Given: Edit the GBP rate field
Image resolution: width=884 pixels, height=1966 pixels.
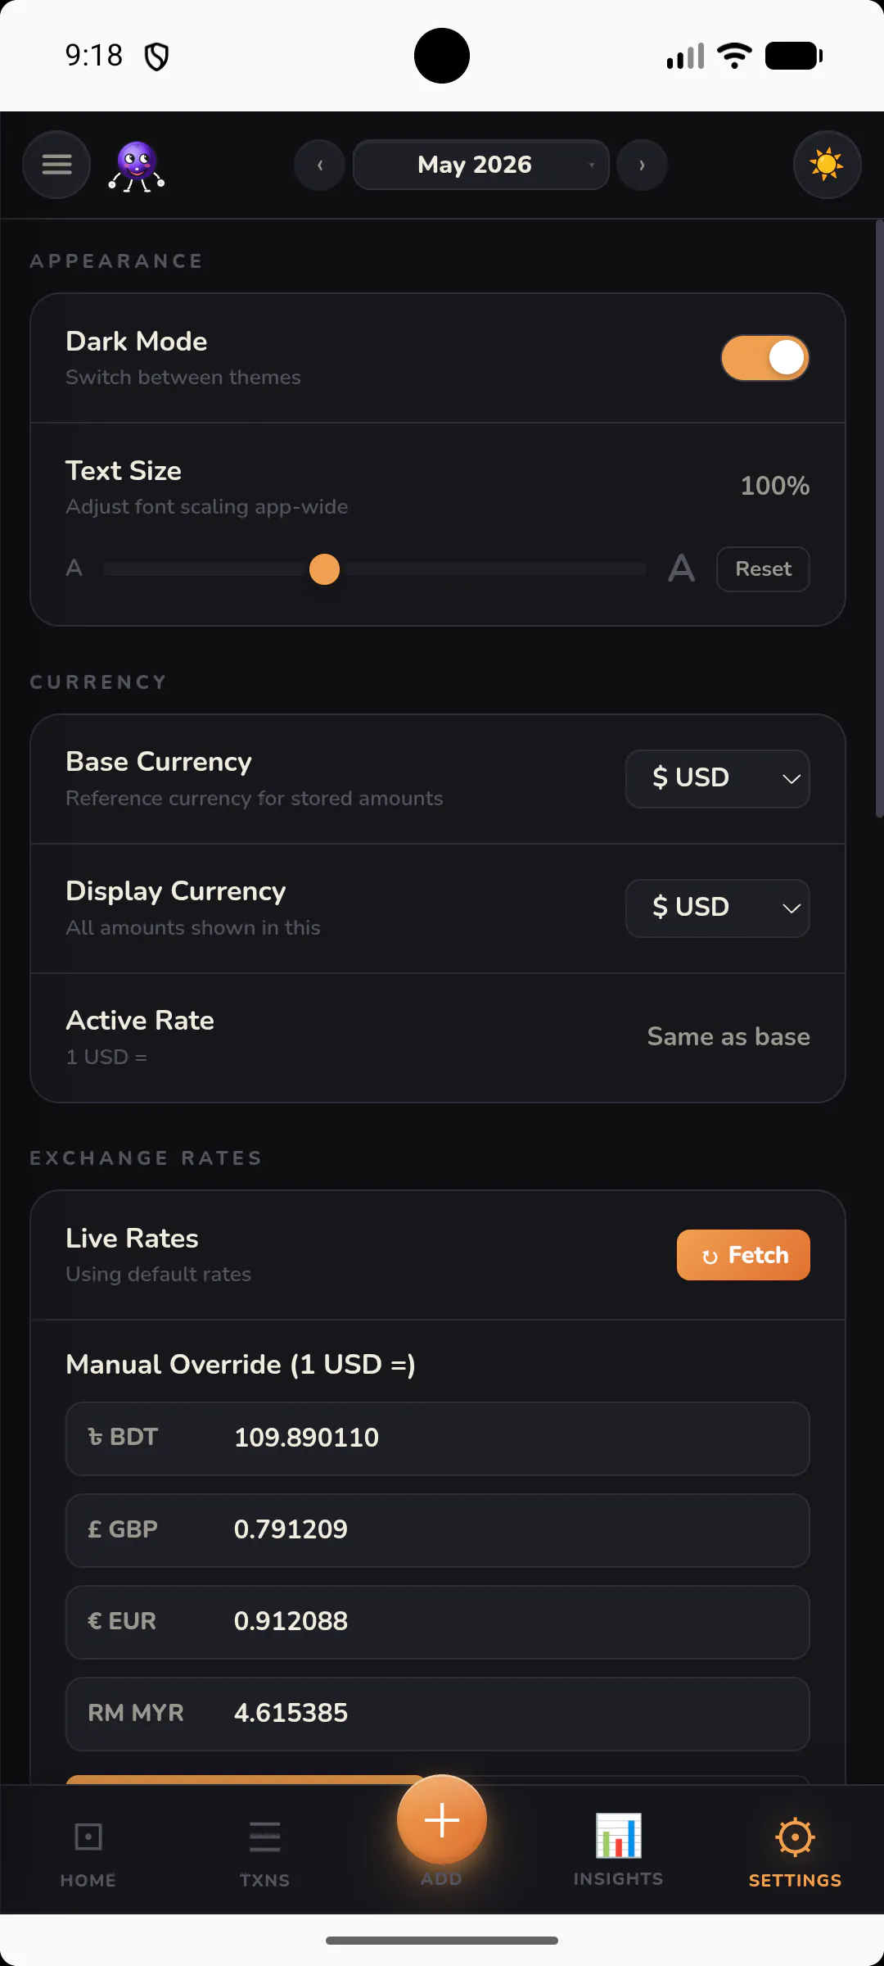Looking at the screenshot, I should click(438, 1530).
